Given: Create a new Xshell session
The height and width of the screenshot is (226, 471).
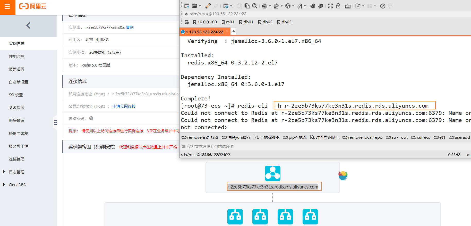Looking at the screenshot, I should 187,6.
